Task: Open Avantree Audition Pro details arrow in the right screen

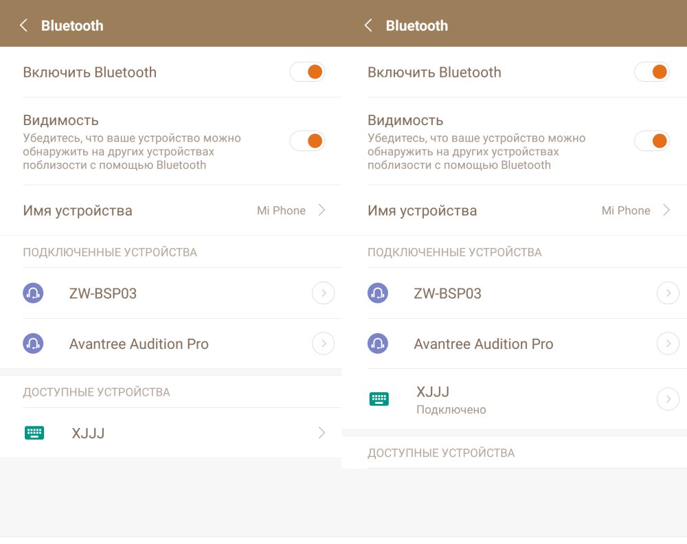Action: click(668, 343)
